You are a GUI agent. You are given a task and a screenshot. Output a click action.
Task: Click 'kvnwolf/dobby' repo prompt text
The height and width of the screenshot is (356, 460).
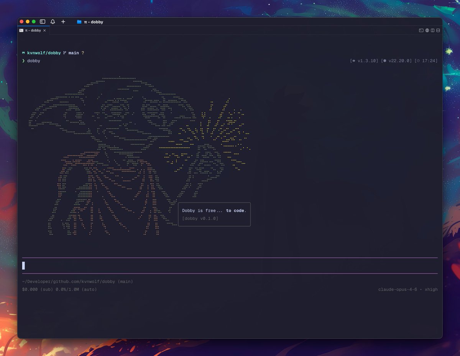[x=44, y=53]
